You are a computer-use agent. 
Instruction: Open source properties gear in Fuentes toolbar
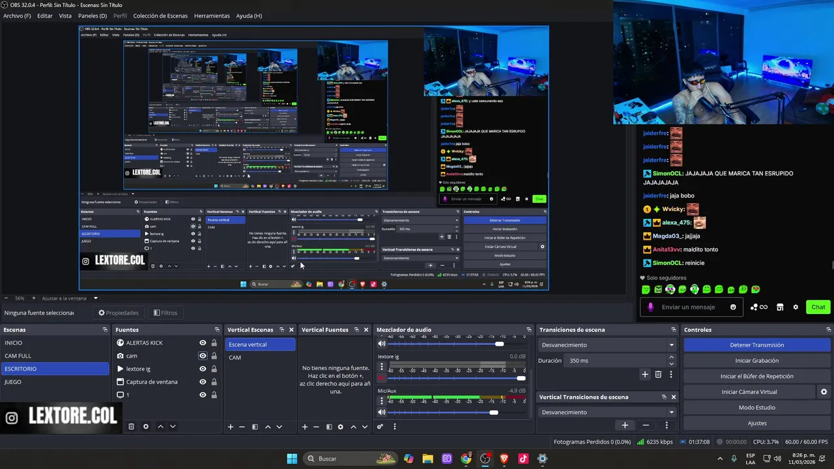[146, 427]
